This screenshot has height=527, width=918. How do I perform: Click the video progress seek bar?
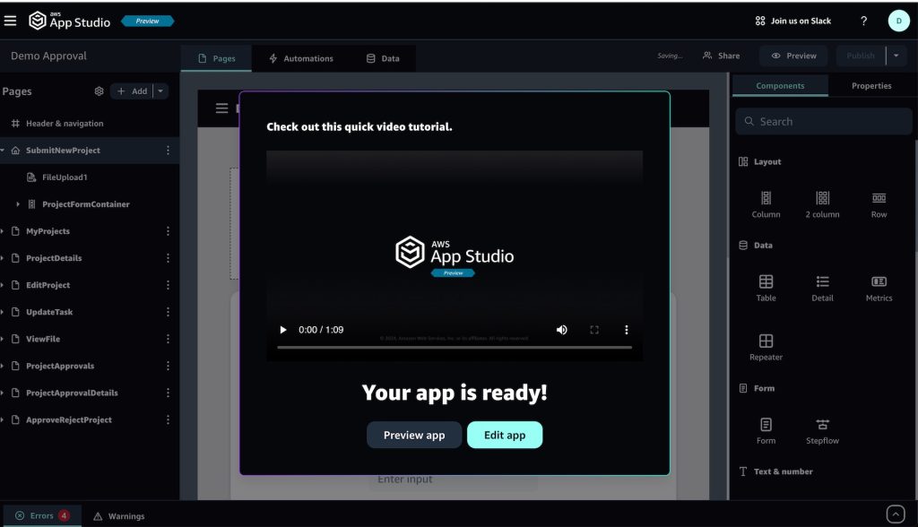(x=454, y=347)
